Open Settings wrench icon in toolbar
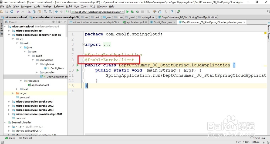This screenshot has height=144, width=270. point(155,12)
